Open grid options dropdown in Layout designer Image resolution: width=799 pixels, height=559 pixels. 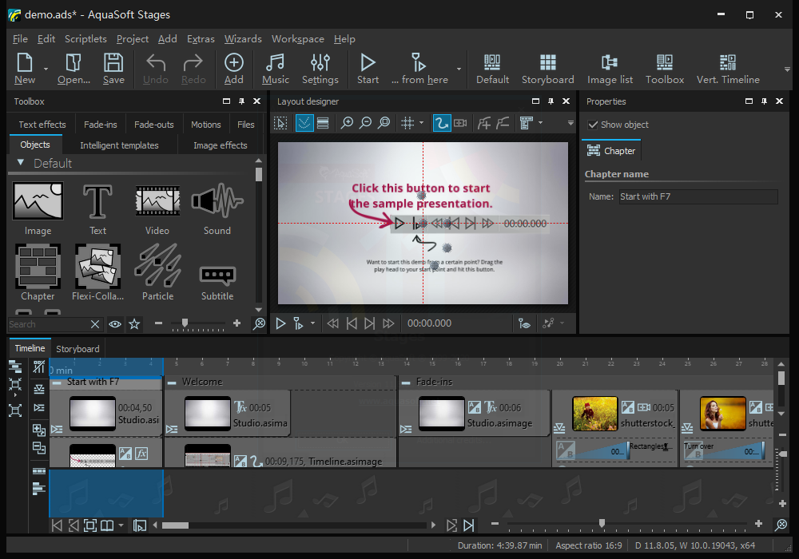[421, 123]
